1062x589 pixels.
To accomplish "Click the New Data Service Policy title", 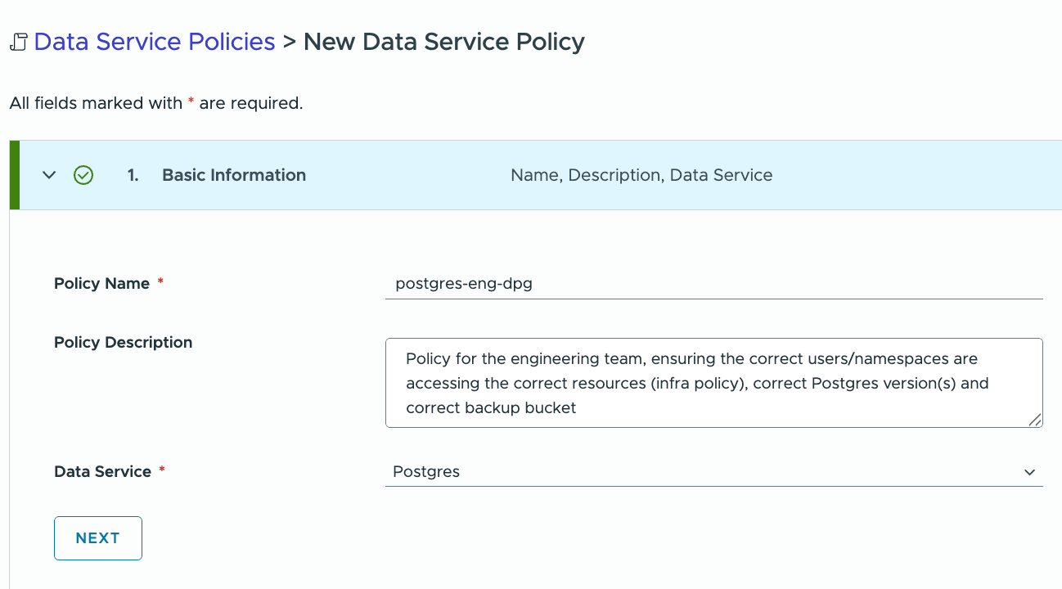I will [444, 42].
